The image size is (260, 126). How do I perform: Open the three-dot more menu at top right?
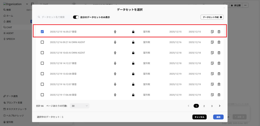click(x=246, y=5)
